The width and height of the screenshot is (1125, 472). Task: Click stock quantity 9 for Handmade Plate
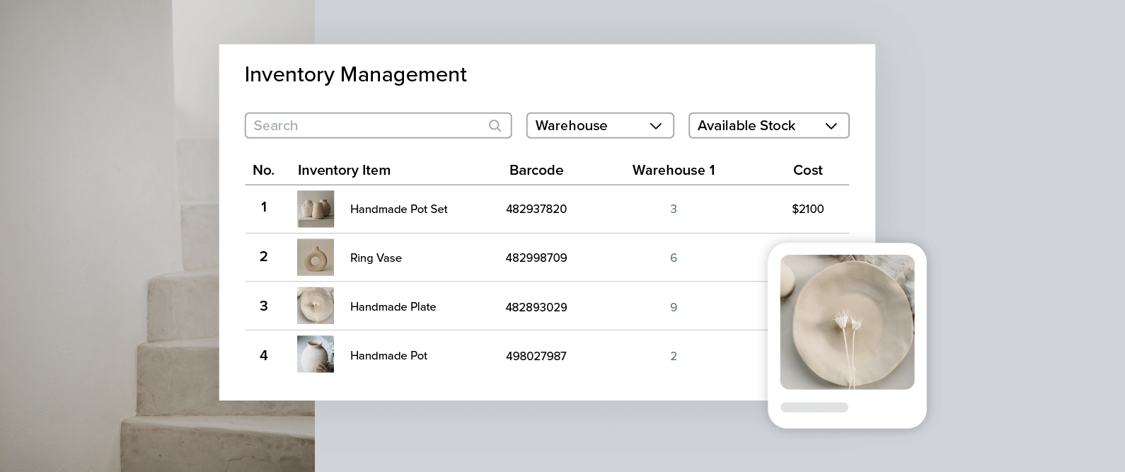tap(674, 307)
